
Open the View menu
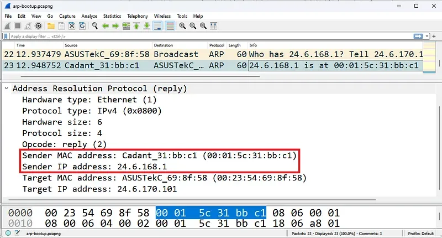(x=36, y=16)
